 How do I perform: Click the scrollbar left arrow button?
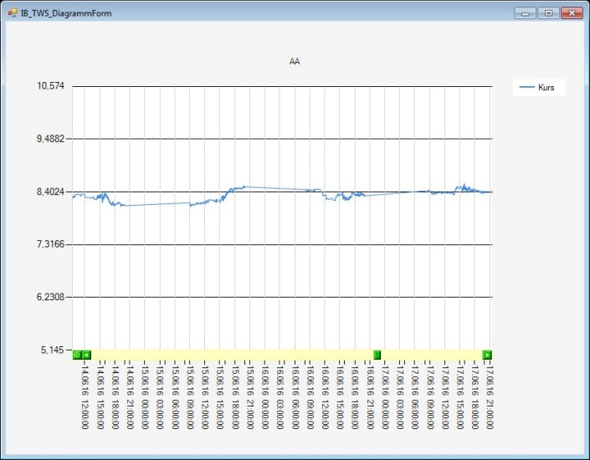pos(86,355)
